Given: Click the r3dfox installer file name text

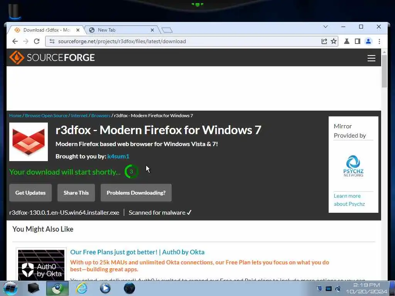Looking at the screenshot, I should tap(64, 213).
